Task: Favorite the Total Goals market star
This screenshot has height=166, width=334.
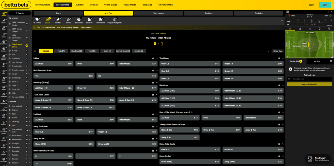Action: (279, 58)
